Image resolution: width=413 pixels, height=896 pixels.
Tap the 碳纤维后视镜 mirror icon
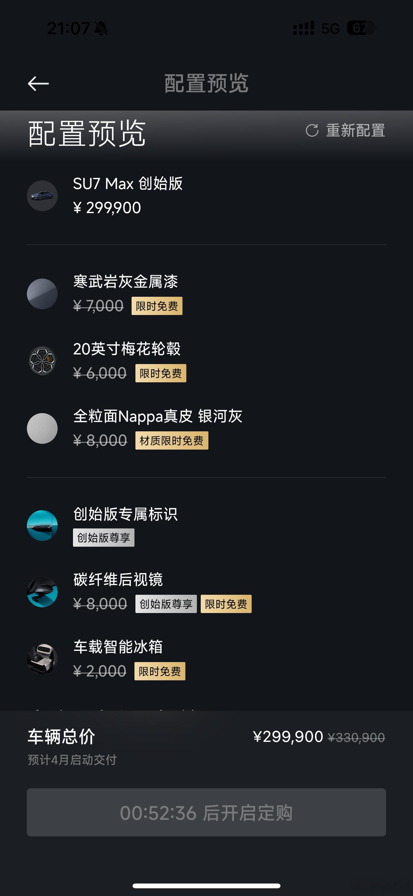pos(42,592)
